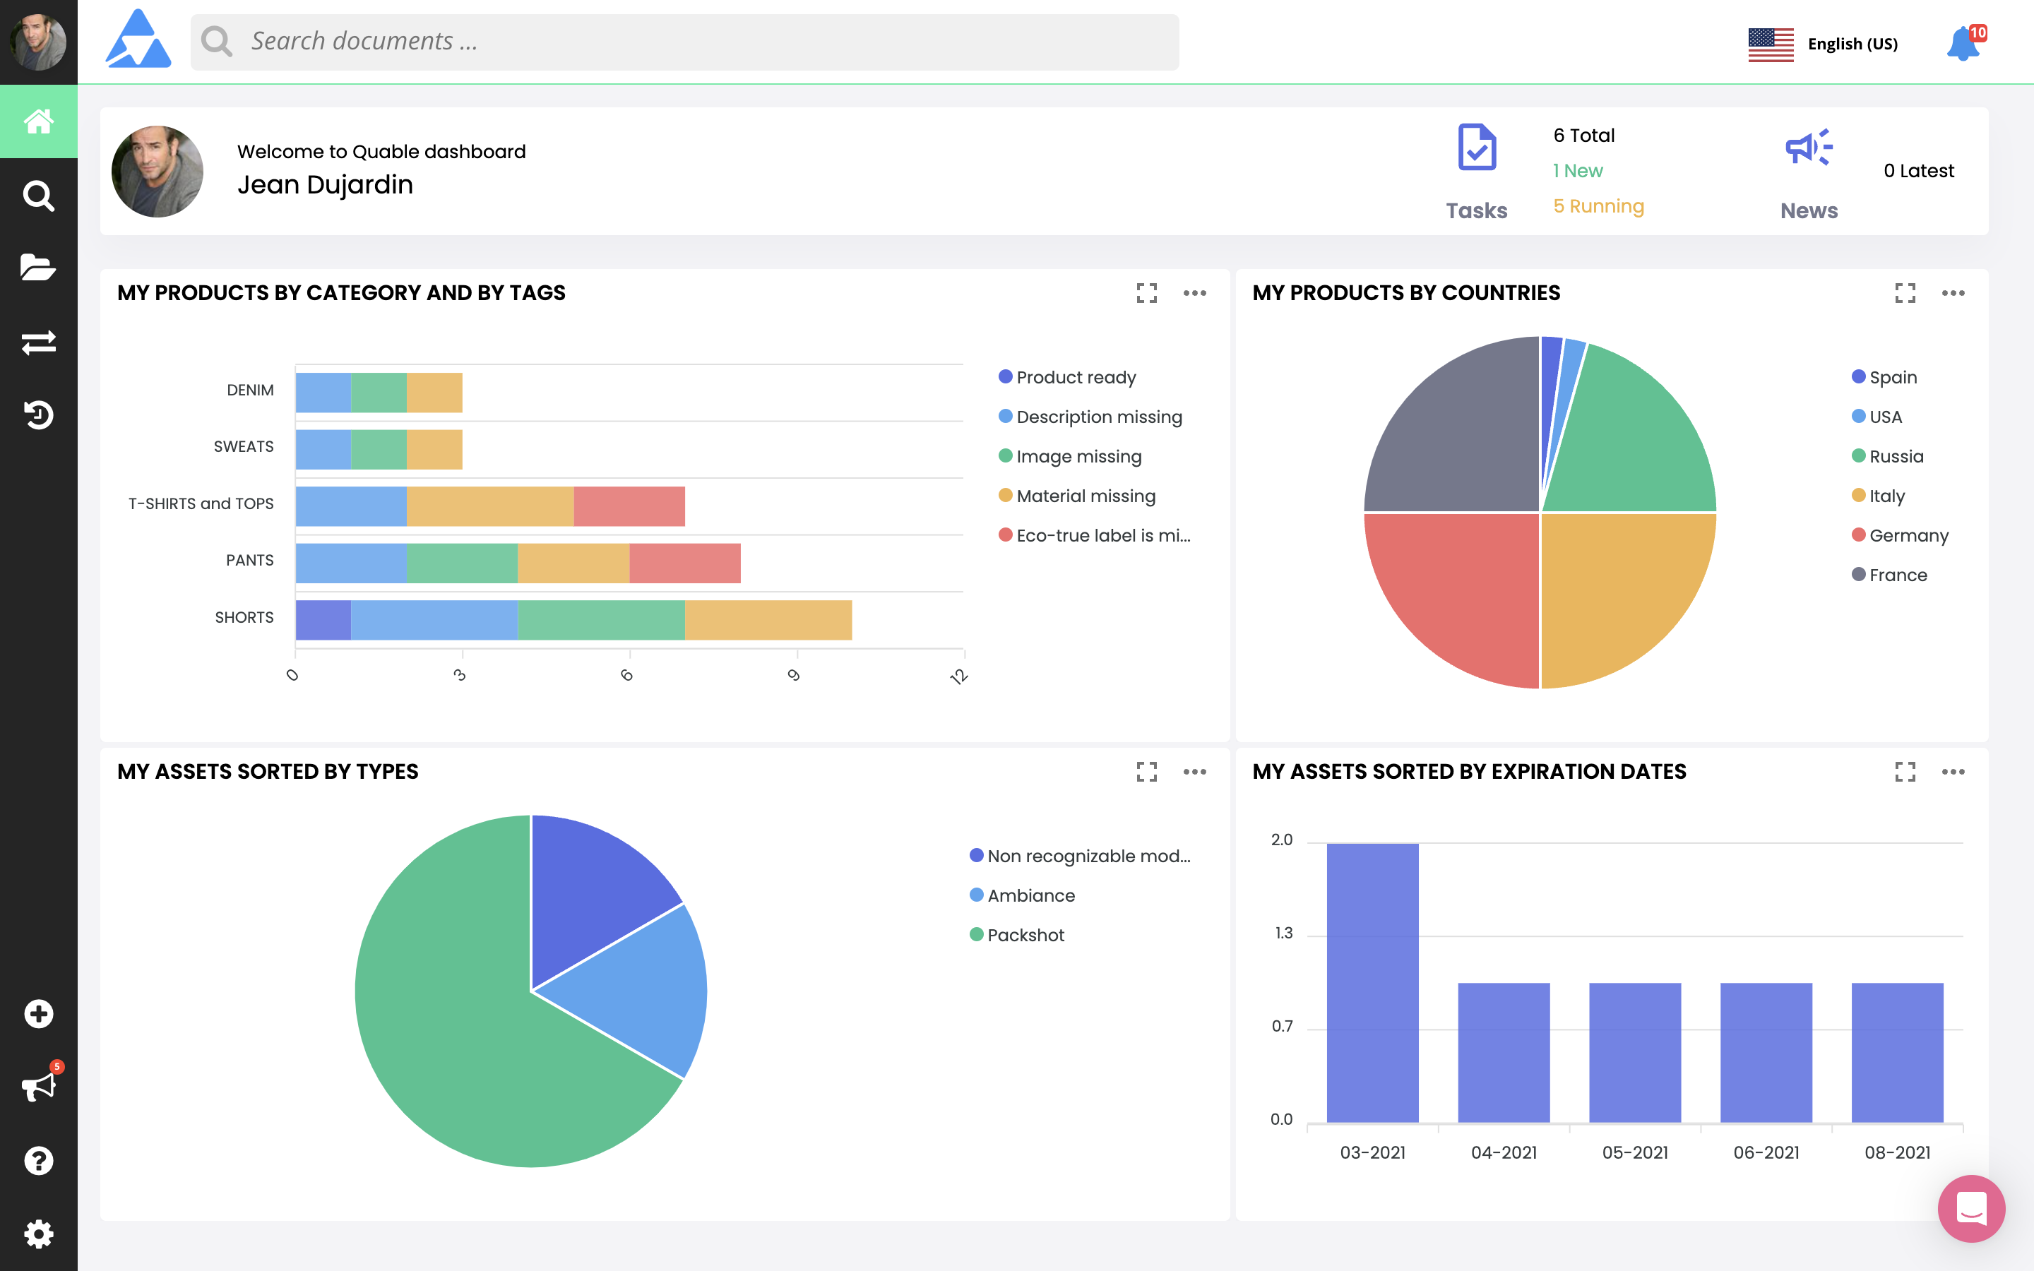This screenshot has height=1271, width=2034.
Task: Toggle Ambiance legend entry
Action: pyautogui.click(x=1022, y=895)
